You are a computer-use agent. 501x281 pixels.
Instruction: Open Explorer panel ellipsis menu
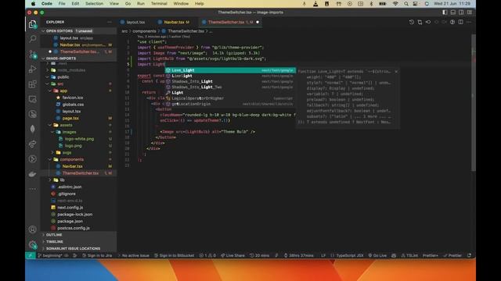[x=110, y=22]
